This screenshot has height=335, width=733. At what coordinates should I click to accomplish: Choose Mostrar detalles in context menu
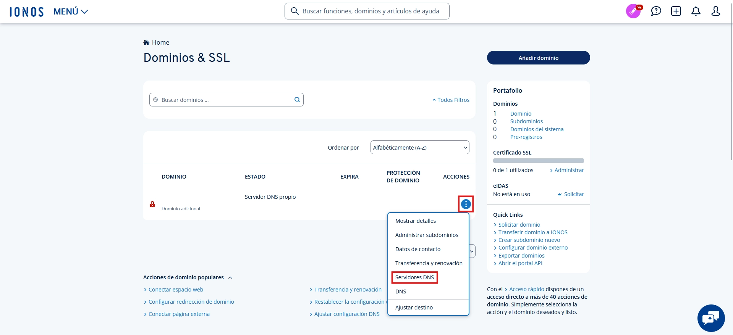415,221
